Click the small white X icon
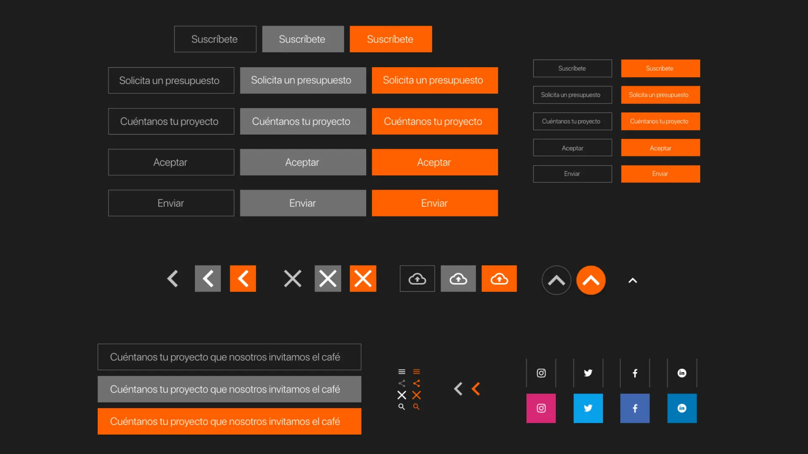The width and height of the screenshot is (808, 454). 402,395
